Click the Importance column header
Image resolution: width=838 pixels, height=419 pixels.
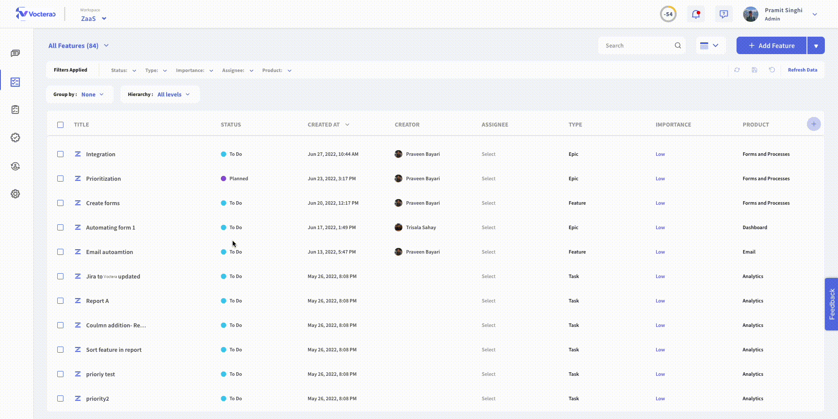click(673, 124)
